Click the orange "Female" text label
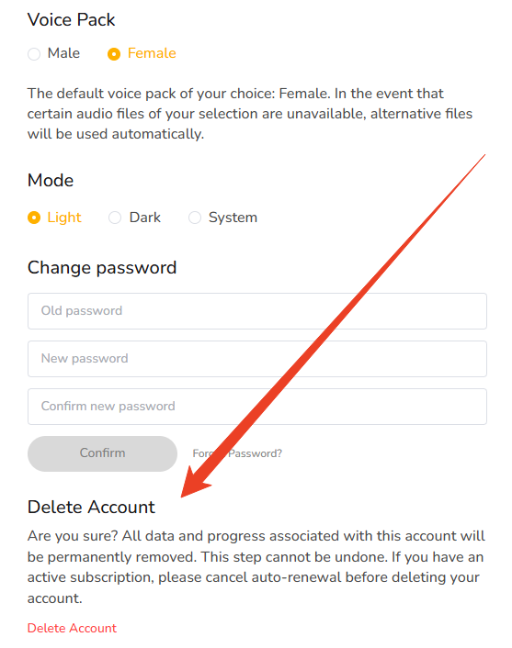This screenshot has height=648, width=512. tap(152, 53)
